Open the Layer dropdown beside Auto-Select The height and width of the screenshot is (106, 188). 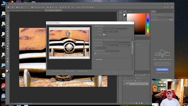point(27,7)
